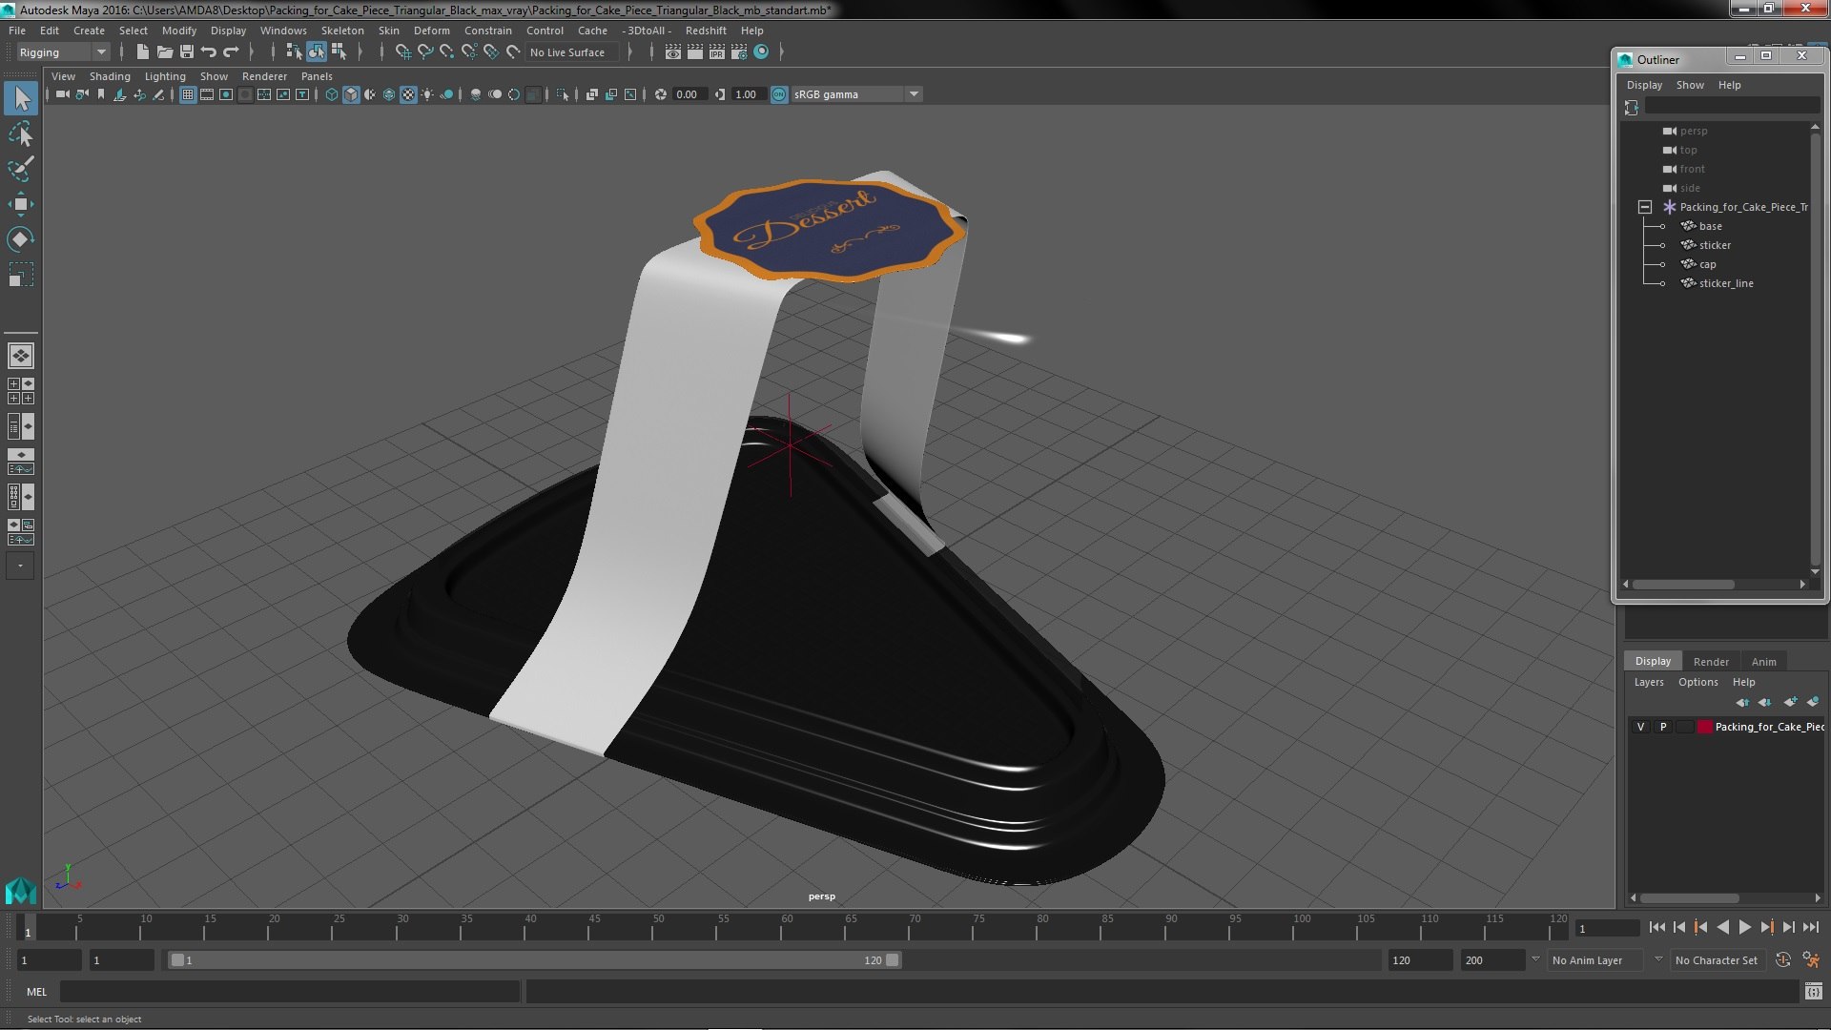Open the Render Settings icon
The height and width of the screenshot is (1030, 1831).
point(739,51)
